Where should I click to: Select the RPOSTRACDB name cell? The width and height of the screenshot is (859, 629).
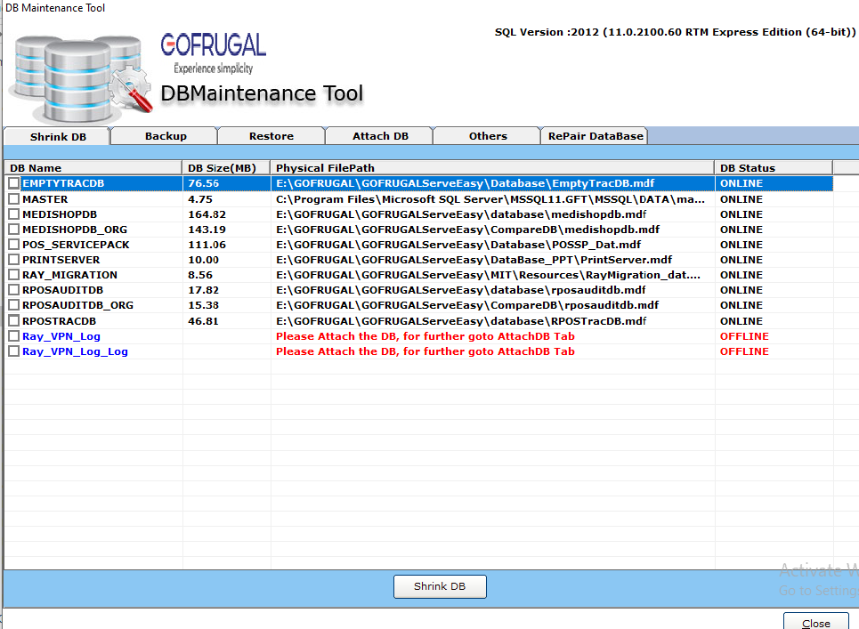pyautogui.click(x=59, y=321)
